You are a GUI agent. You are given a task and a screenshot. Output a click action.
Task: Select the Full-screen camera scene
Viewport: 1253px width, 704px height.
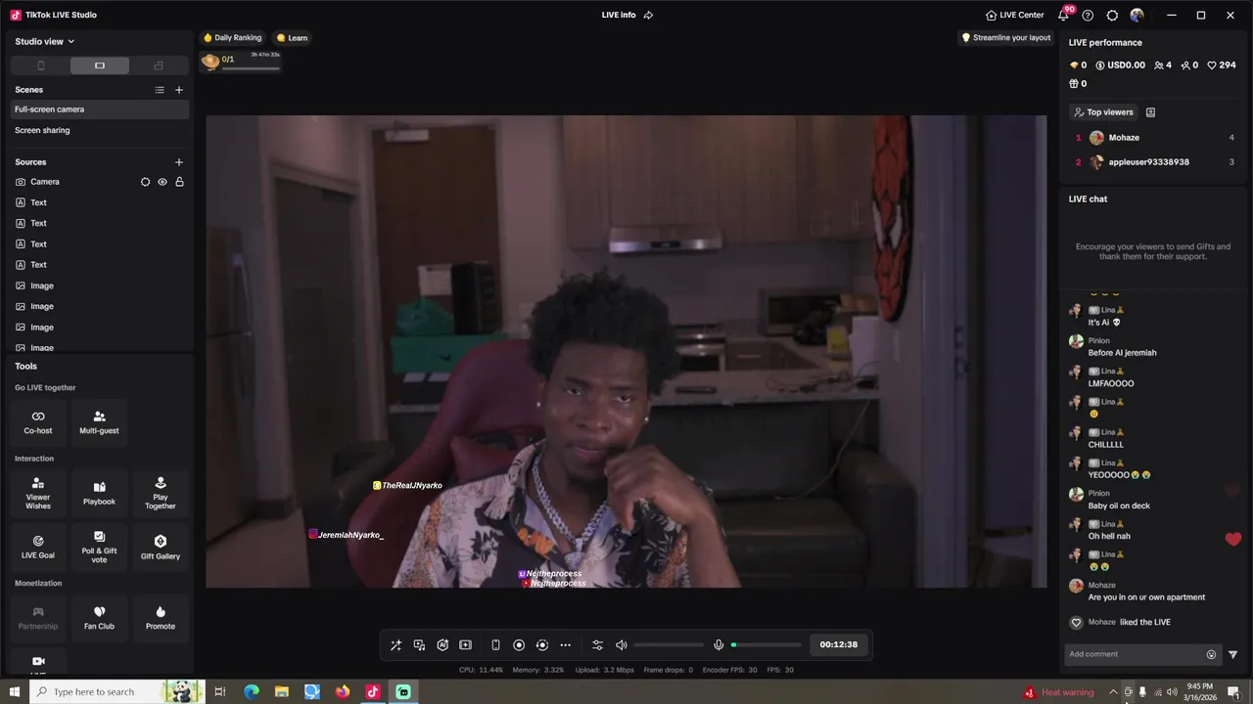[x=100, y=110]
